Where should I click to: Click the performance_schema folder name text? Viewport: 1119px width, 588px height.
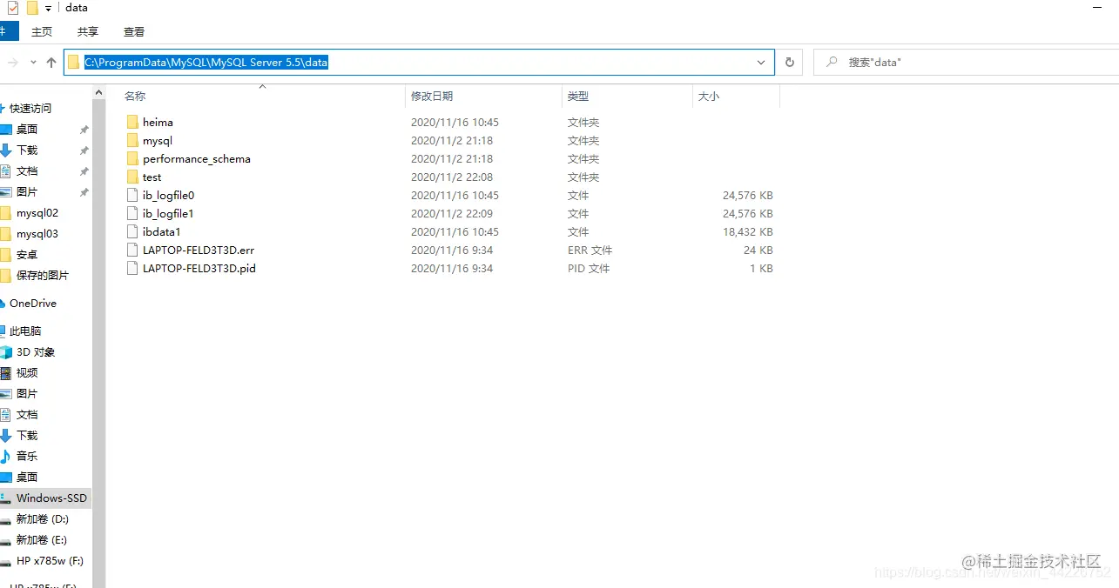pyautogui.click(x=197, y=158)
